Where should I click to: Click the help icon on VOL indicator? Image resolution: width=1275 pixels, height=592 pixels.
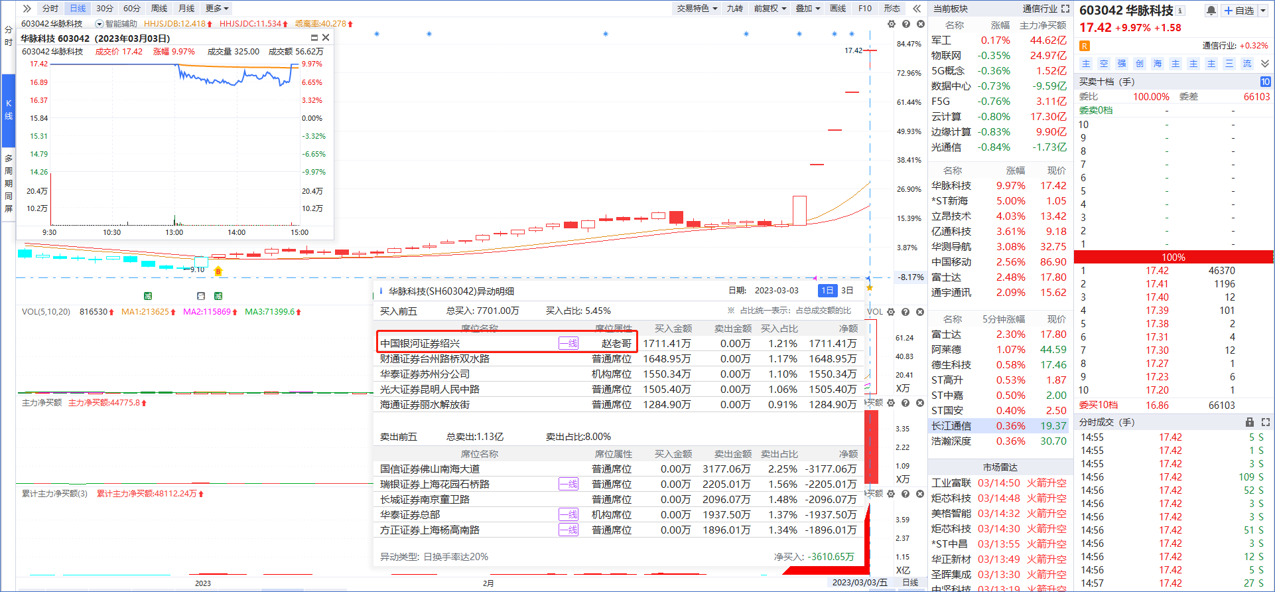(x=906, y=312)
